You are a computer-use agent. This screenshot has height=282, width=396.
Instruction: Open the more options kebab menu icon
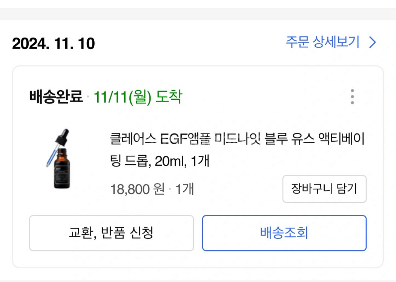[x=353, y=97]
